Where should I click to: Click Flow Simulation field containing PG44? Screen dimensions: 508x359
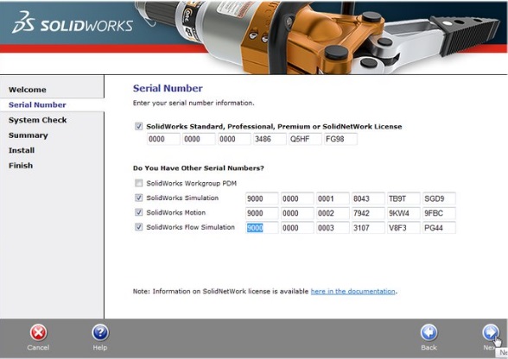pyautogui.click(x=439, y=228)
